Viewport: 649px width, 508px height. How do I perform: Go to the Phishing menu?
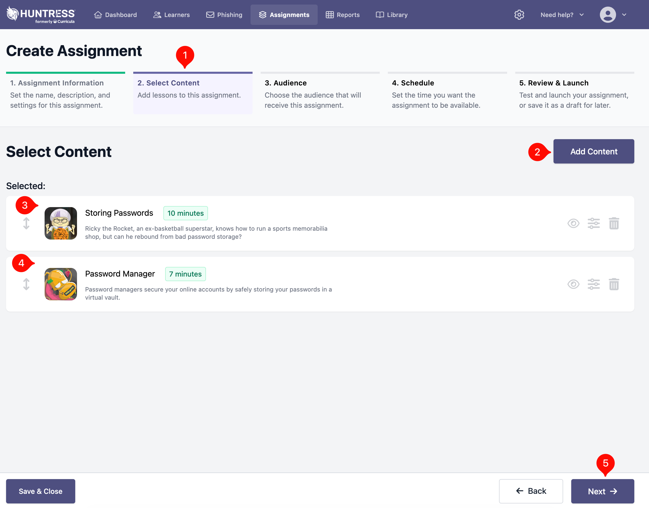[x=224, y=14]
